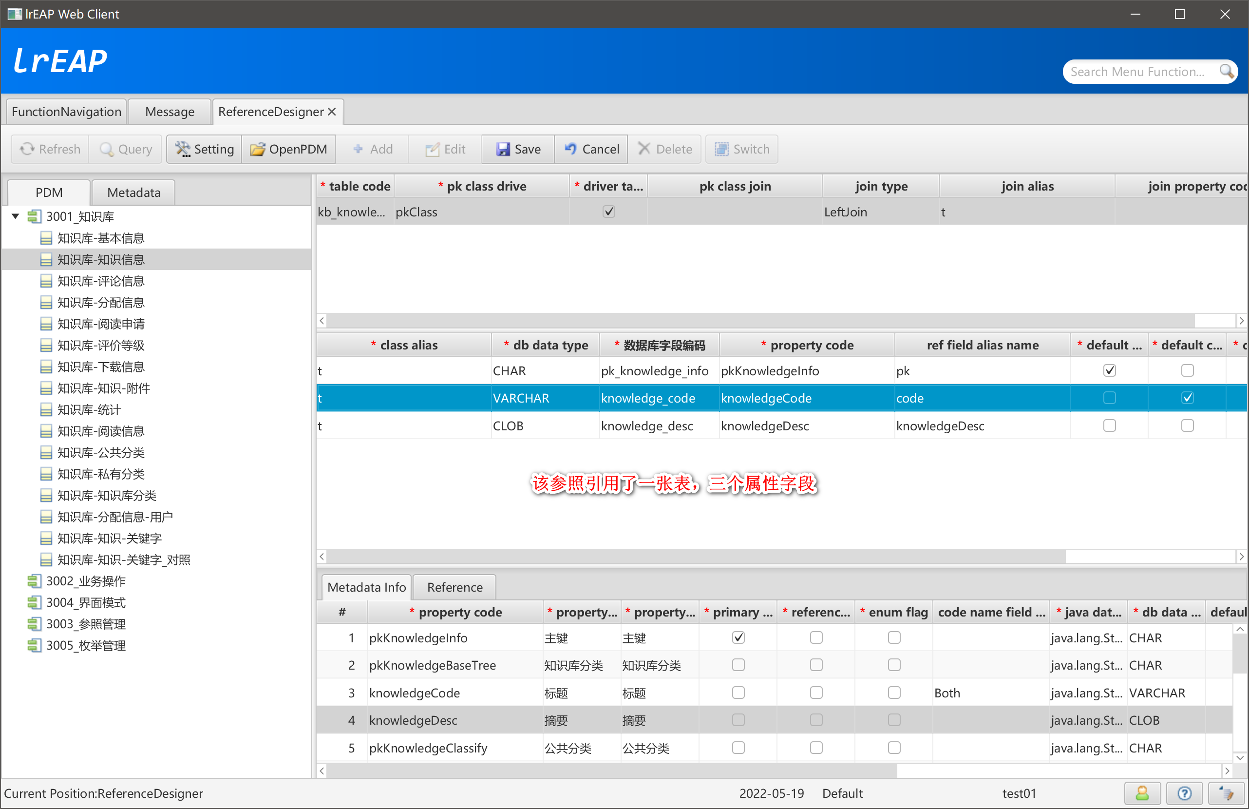Click the Edit toolbar button
Image resolution: width=1249 pixels, height=809 pixels.
coord(445,149)
